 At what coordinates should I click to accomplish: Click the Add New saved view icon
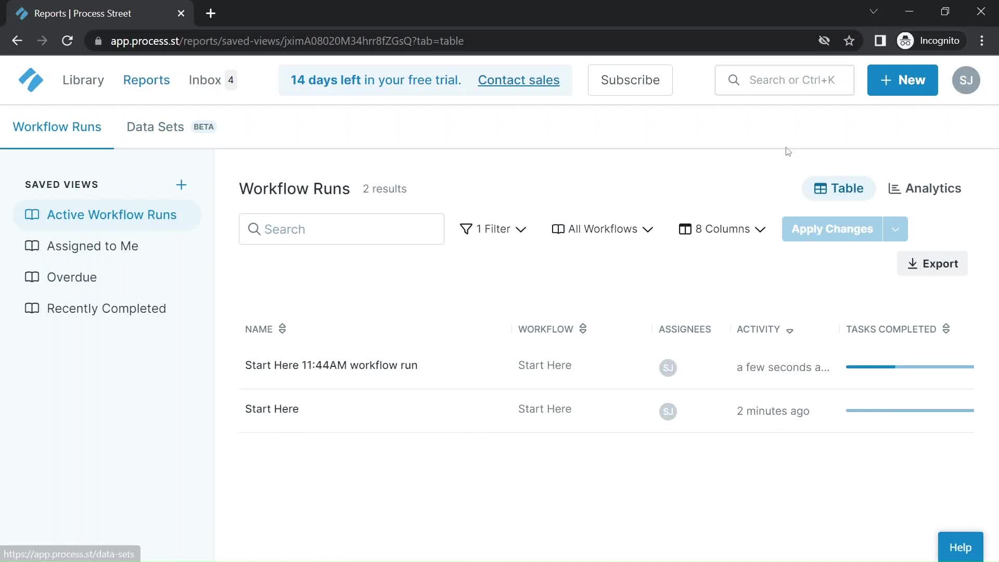pyautogui.click(x=181, y=184)
